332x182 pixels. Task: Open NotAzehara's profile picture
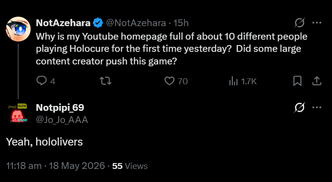[x=18, y=29]
